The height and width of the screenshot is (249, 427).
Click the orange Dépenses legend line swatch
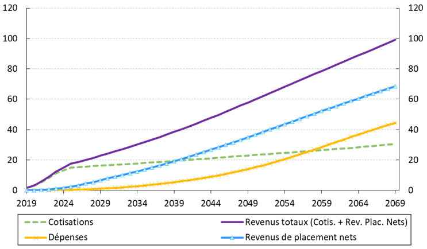tap(35, 238)
